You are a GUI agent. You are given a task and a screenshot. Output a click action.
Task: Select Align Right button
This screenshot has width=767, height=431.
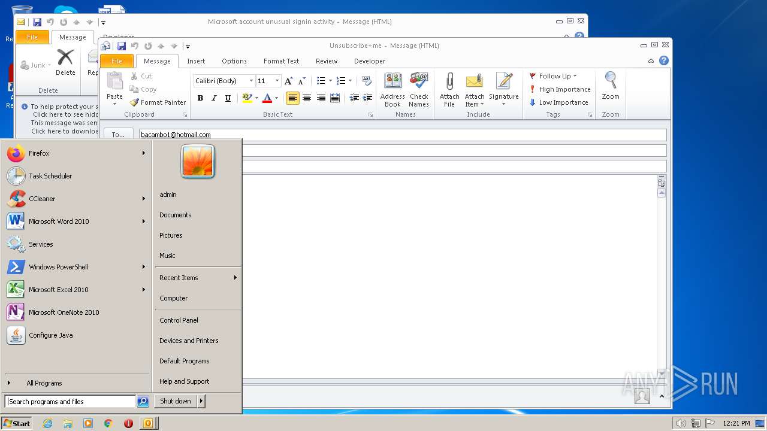321,98
